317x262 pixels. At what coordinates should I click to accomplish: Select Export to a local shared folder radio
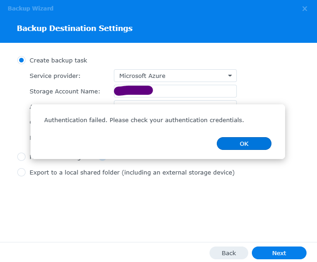click(21, 173)
